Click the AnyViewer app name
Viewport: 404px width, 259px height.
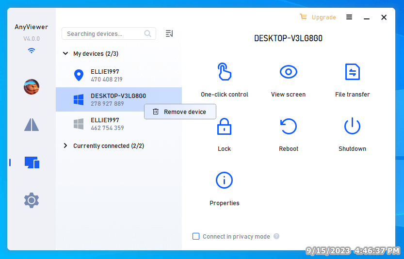point(32,27)
